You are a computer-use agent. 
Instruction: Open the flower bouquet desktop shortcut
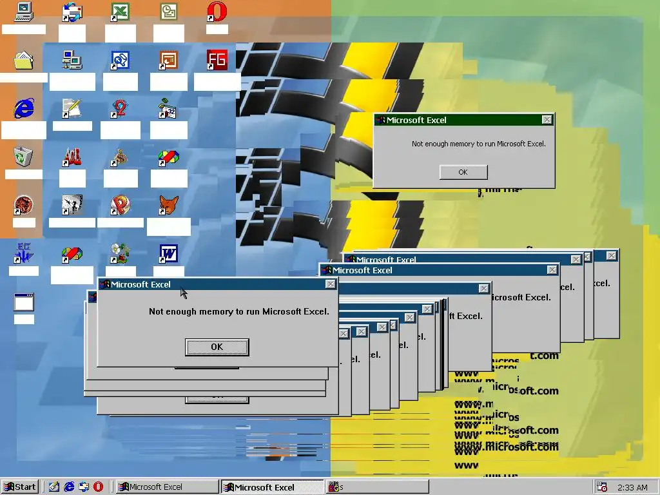(120, 253)
